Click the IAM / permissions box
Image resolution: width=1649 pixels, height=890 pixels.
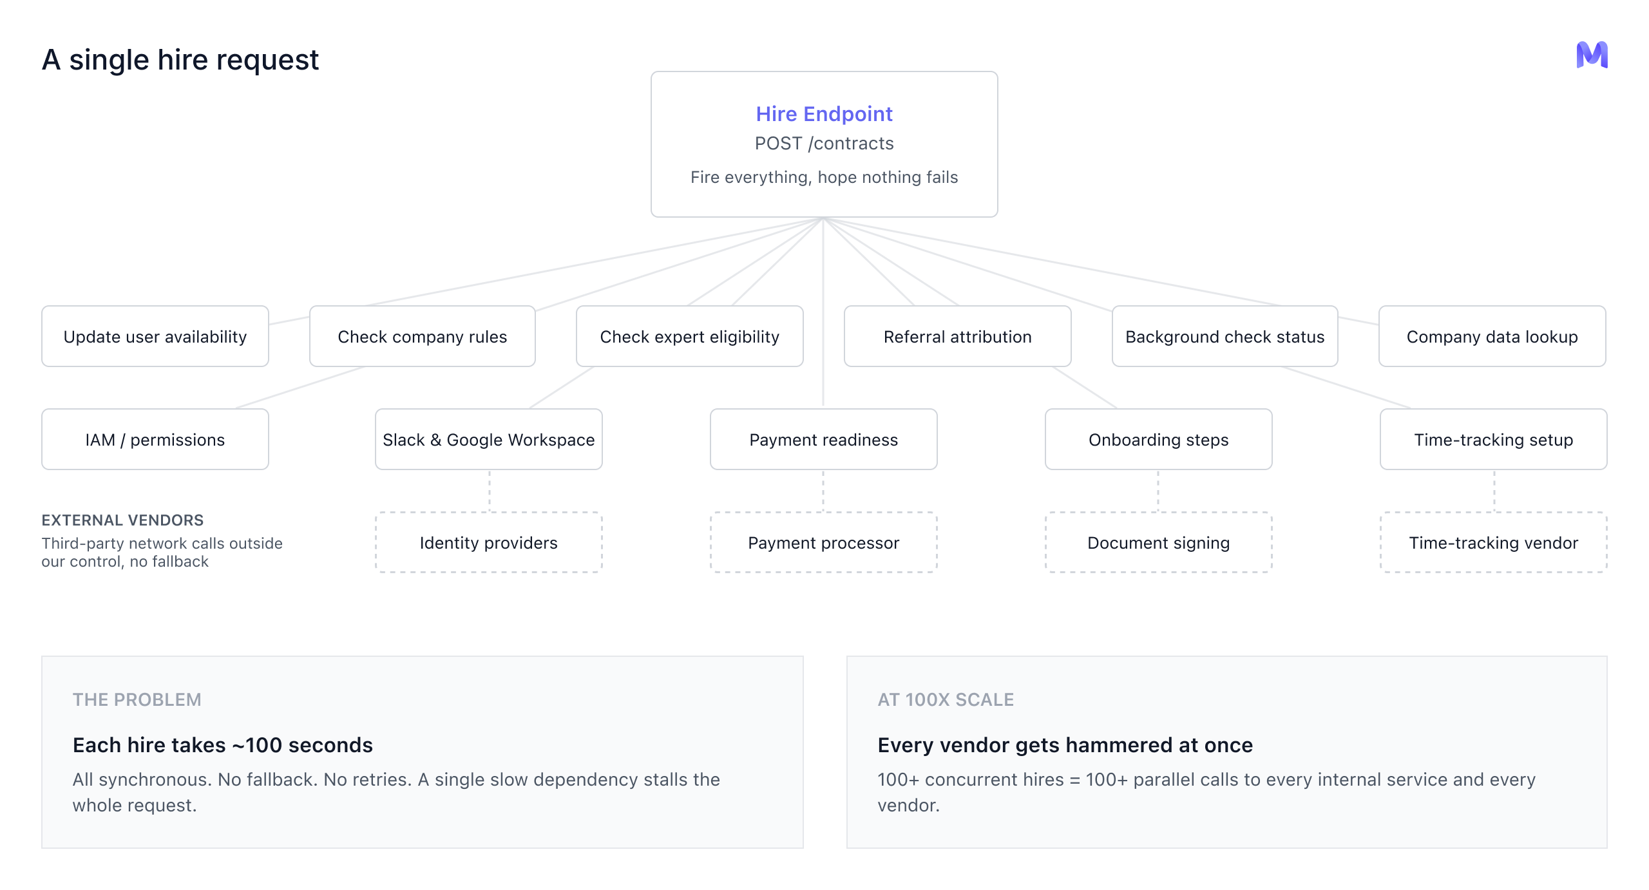click(x=155, y=439)
